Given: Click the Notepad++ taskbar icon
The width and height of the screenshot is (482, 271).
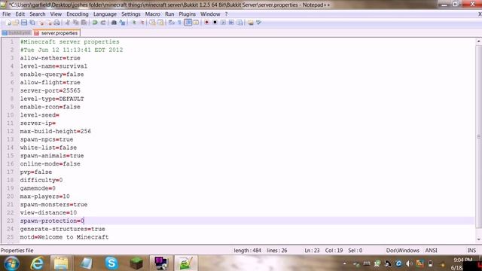Looking at the screenshot, I should click(186, 263).
